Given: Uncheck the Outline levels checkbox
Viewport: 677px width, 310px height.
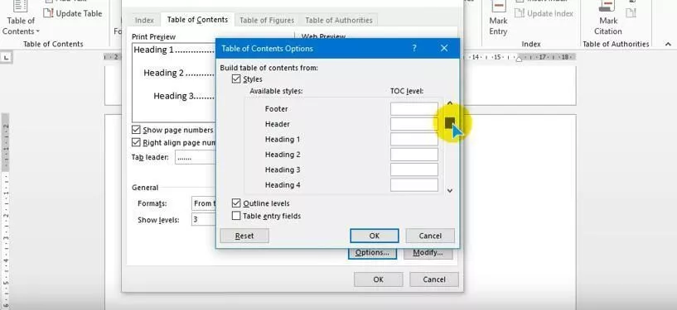Looking at the screenshot, I should [236, 203].
